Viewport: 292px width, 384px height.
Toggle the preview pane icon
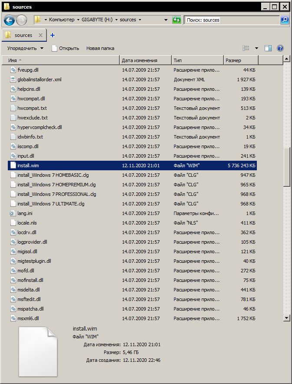268,48
